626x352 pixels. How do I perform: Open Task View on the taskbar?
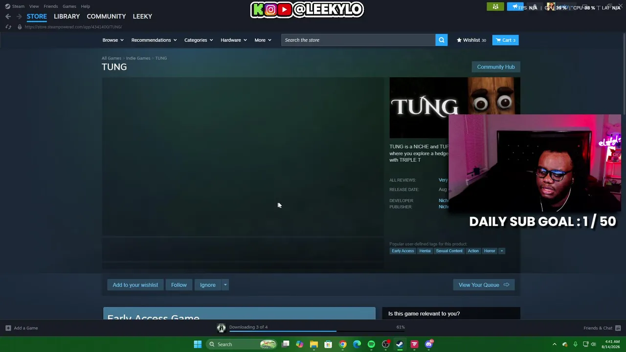(286, 344)
